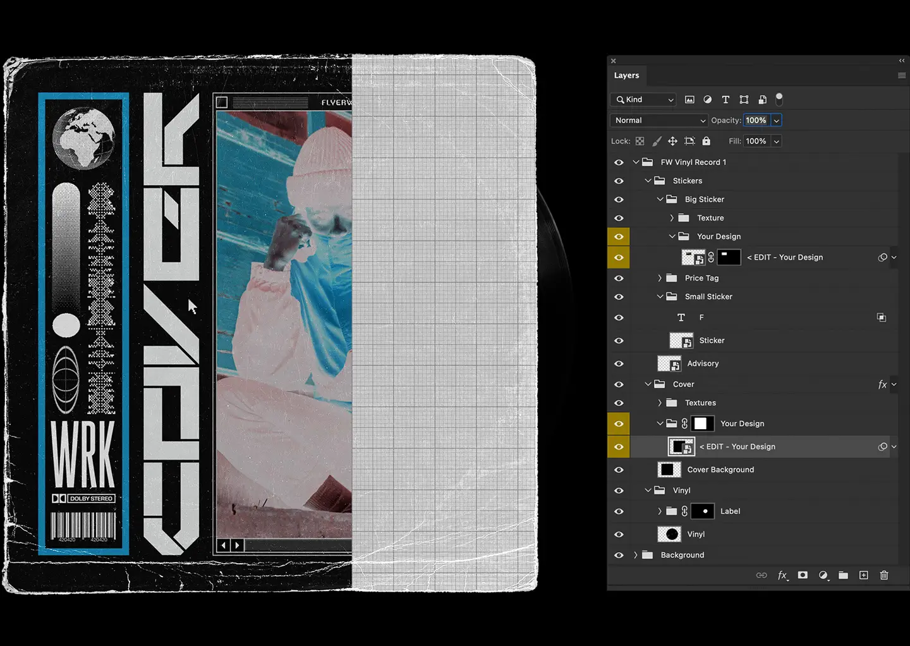Expand the Price Tag group
Viewport: 910px width, 646px height.
[x=660, y=277]
